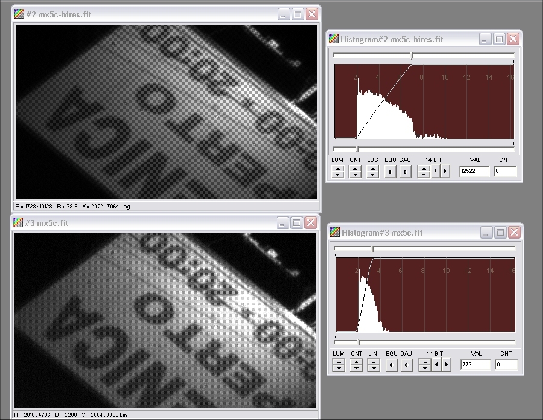This screenshot has height=420, width=543.
Task: Click VAL field showing 772
Action: [476, 365]
